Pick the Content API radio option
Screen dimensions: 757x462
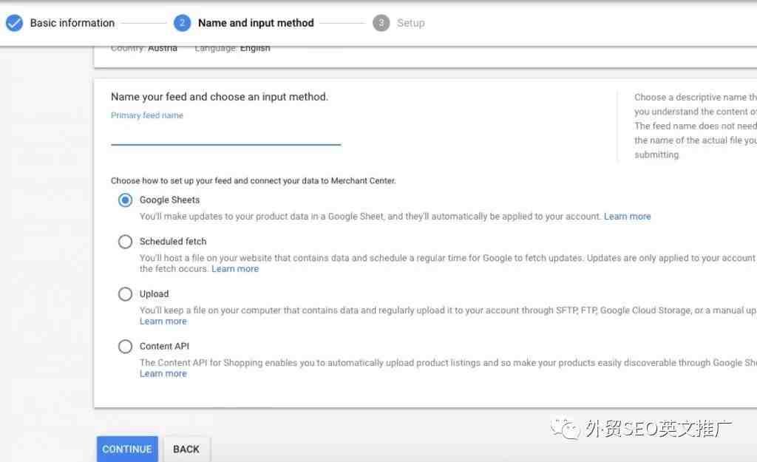125,346
